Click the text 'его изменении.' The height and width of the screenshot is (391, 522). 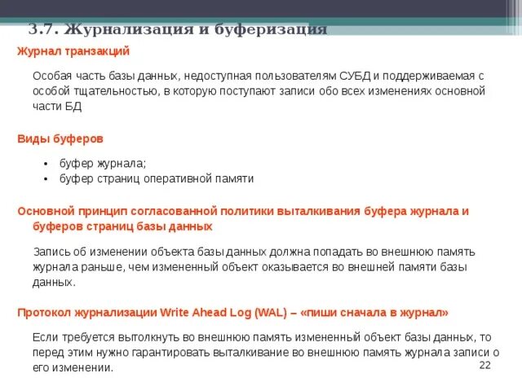73,367
